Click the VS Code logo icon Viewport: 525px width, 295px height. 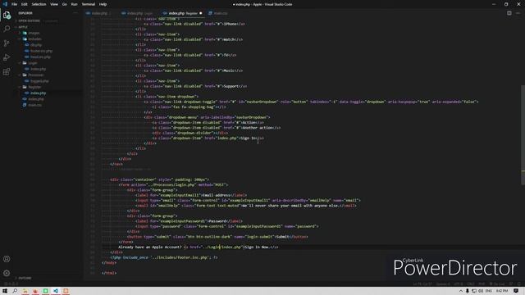5,4
